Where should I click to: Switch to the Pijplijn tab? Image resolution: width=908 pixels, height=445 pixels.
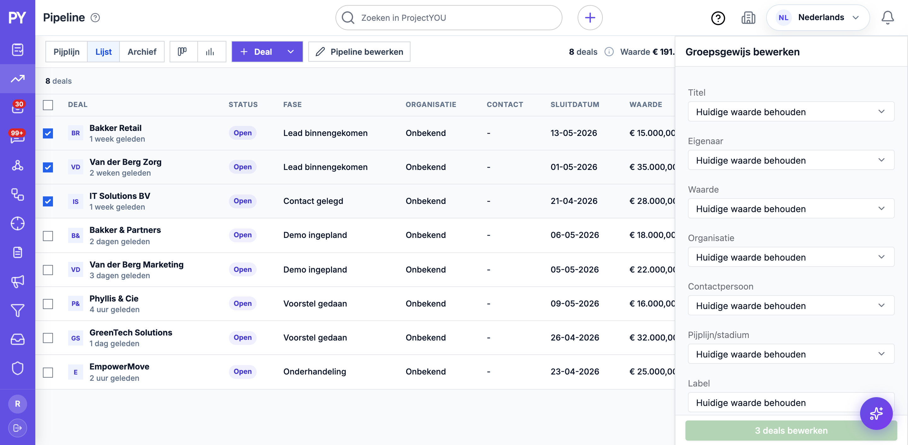pyautogui.click(x=67, y=52)
